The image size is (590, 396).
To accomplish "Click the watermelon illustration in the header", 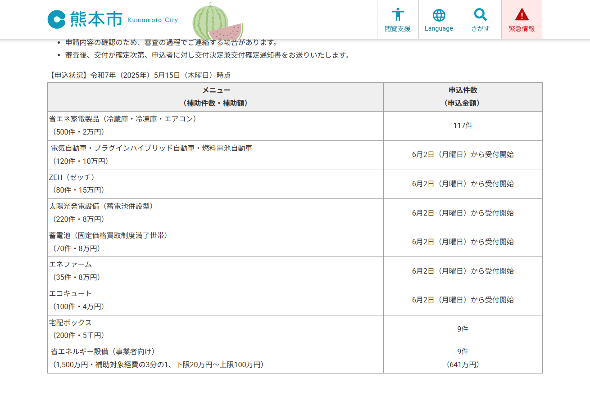I will (218, 22).
